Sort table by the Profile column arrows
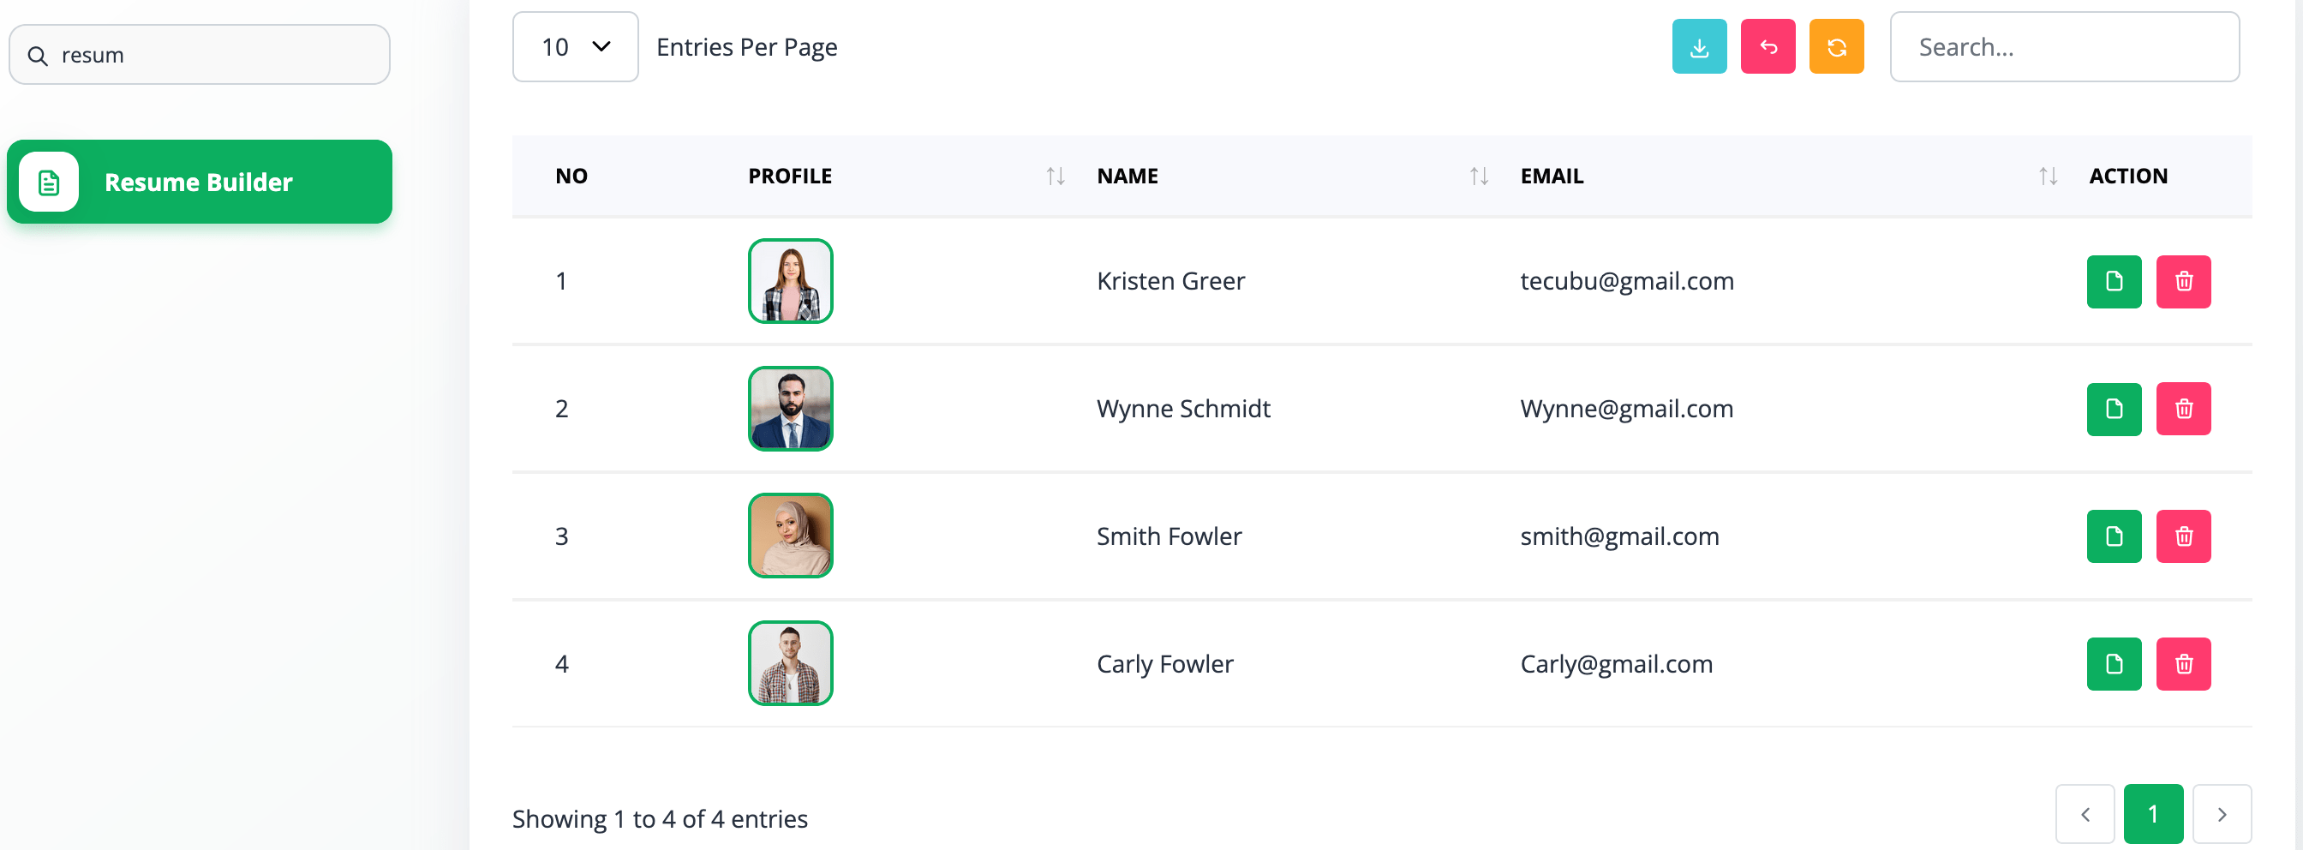2303x850 pixels. (1055, 176)
